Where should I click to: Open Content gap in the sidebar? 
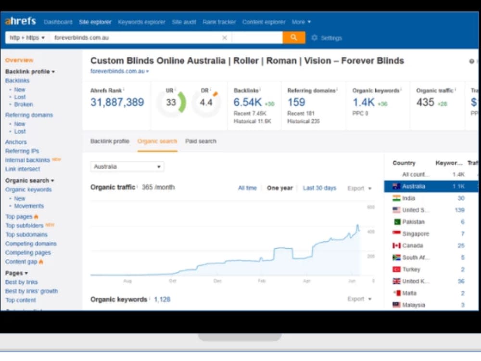pyautogui.click(x=21, y=261)
